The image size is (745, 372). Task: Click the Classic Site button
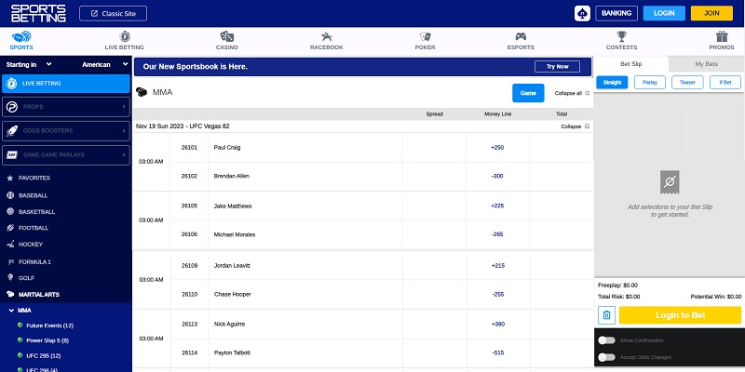click(113, 13)
